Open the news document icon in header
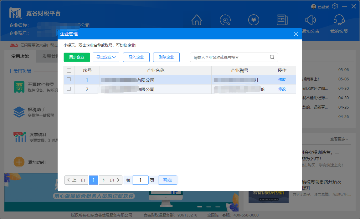Image resolution: width=360 pixels, height=219 pixels. [282, 20]
